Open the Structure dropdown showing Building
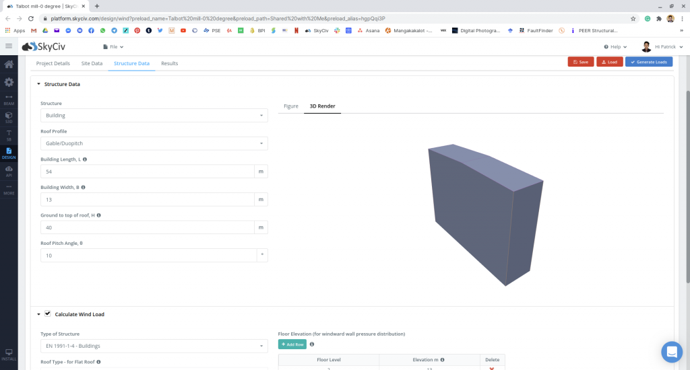The height and width of the screenshot is (370, 690). click(x=154, y=116)
